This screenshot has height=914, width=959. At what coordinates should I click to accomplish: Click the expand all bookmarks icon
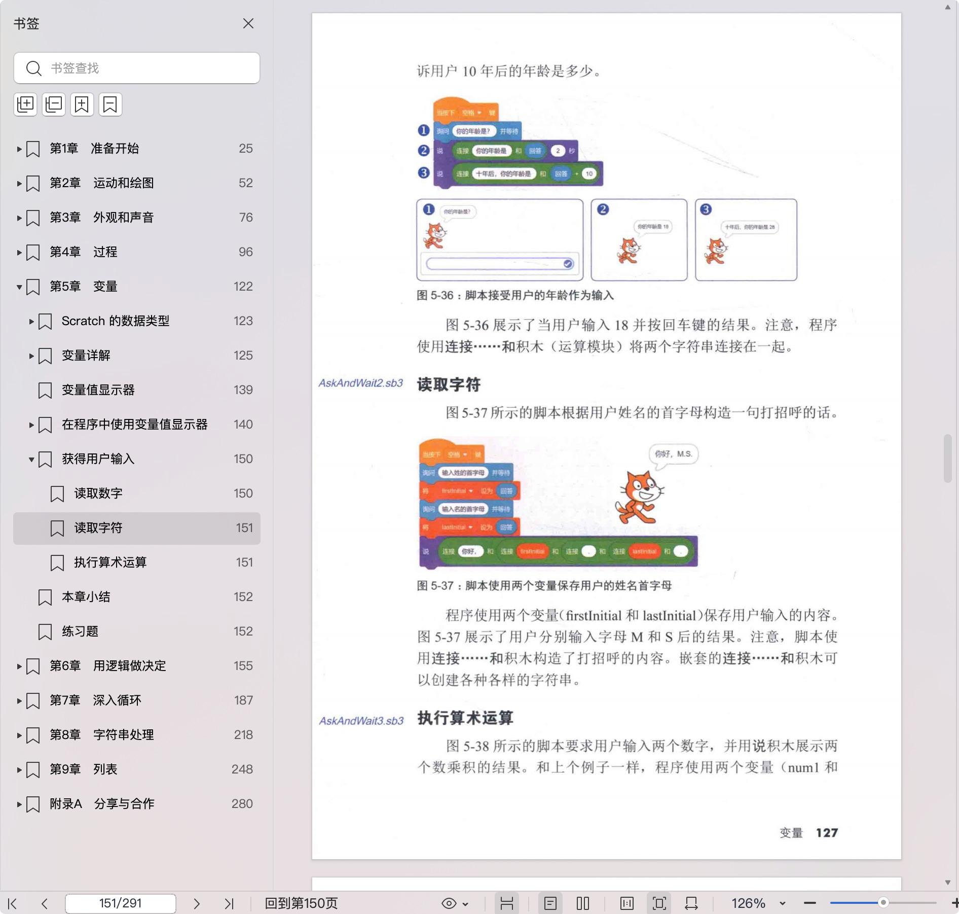(25, 104)
